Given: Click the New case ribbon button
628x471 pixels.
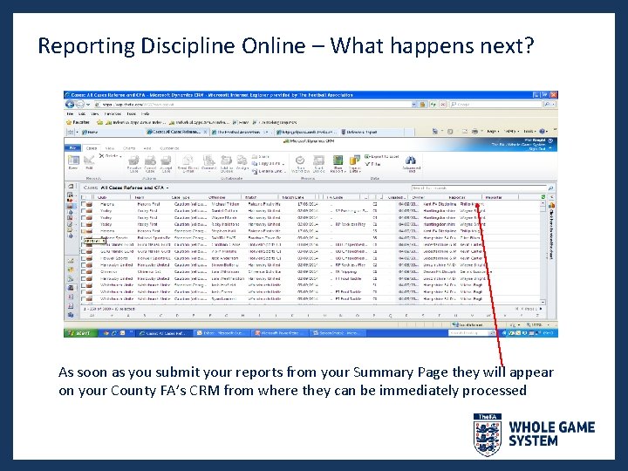Looking at the screenshot, I should tap(73, 162).
